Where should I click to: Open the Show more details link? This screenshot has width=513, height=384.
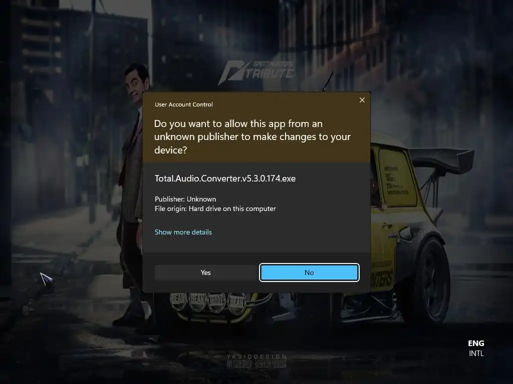[183, 232]
